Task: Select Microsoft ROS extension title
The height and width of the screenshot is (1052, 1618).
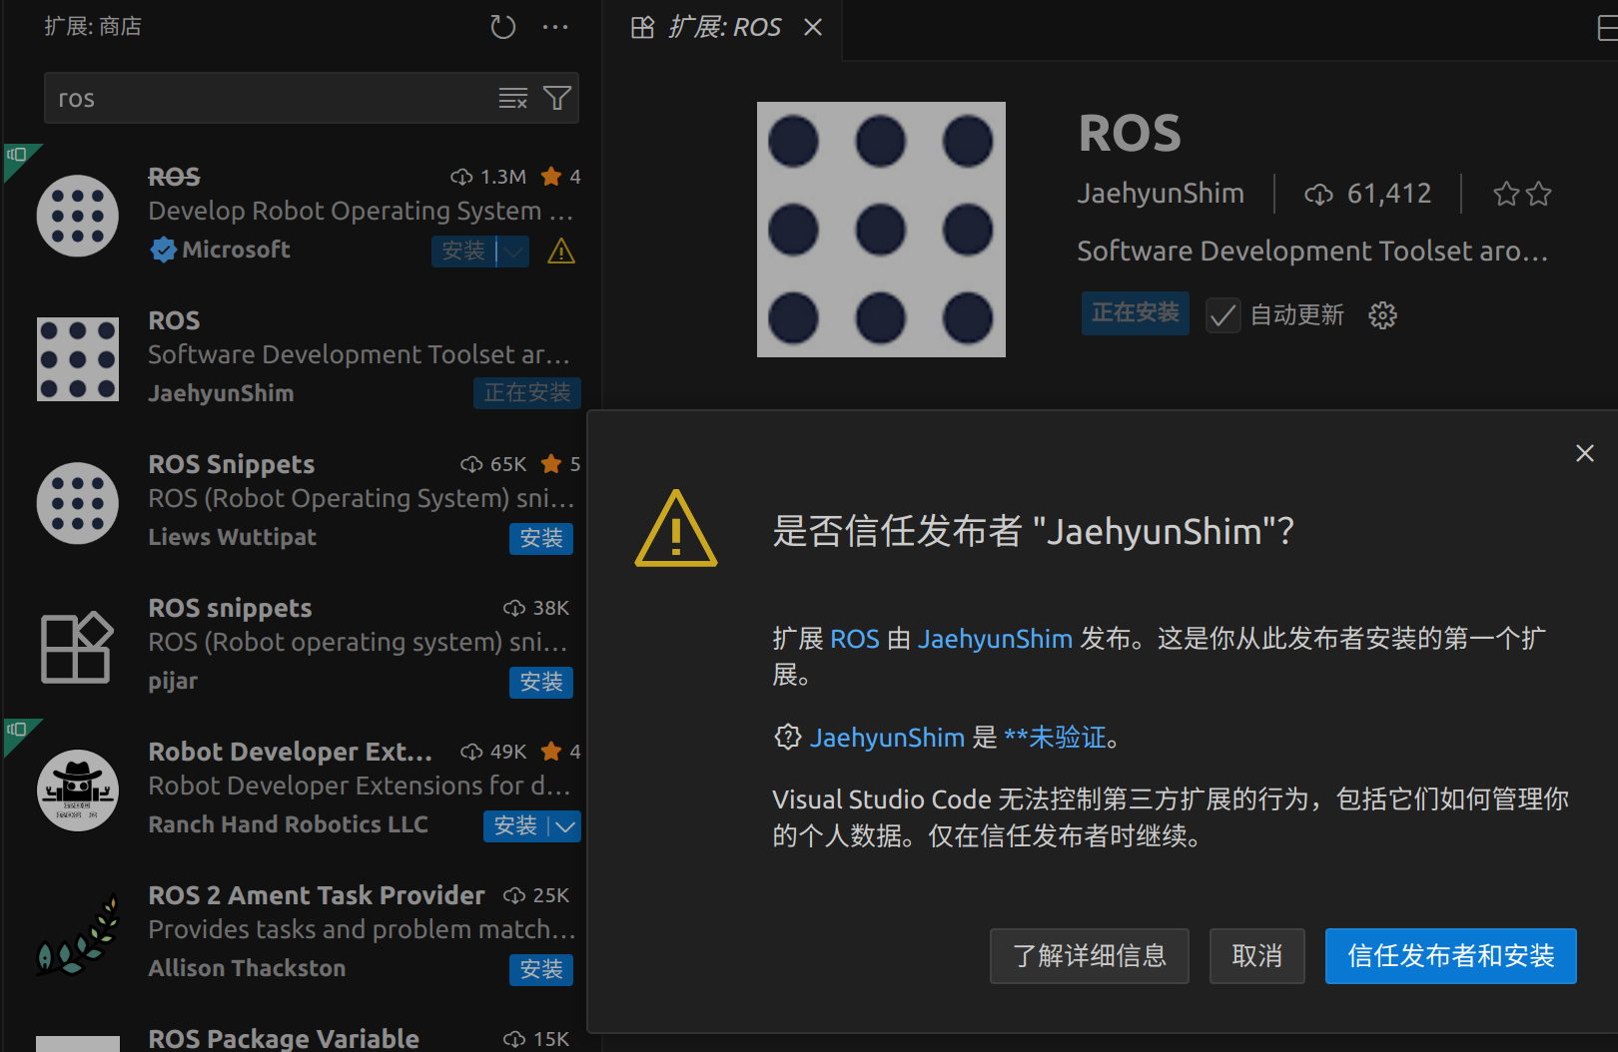Action: (x=174, y=177)
